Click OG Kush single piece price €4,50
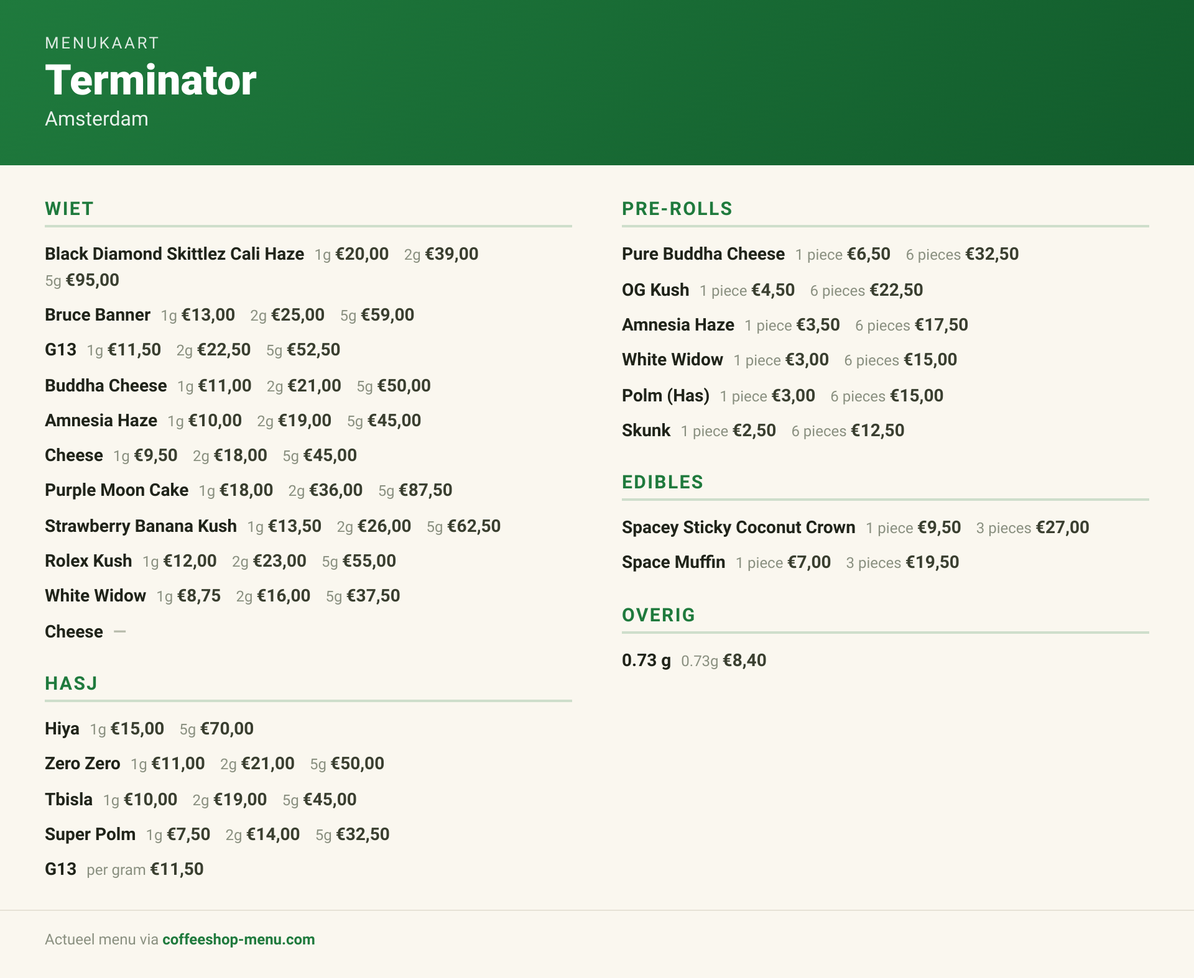 click(x=773, y=290)
